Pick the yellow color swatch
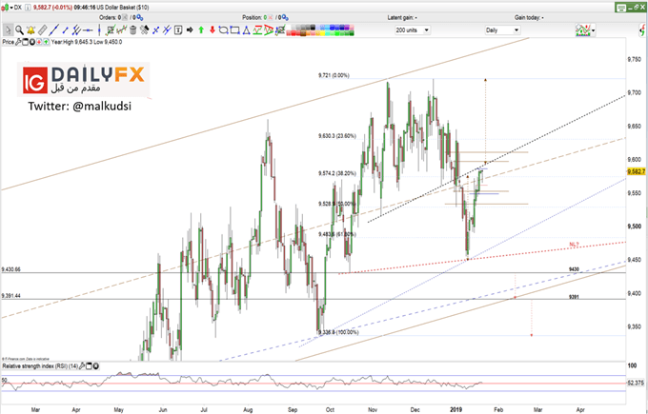The width and height of the screenshot is (648, 414). click(322, 33)
